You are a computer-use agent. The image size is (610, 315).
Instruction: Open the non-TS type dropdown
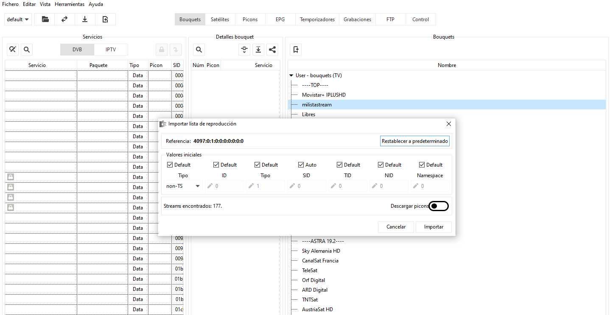184,186
